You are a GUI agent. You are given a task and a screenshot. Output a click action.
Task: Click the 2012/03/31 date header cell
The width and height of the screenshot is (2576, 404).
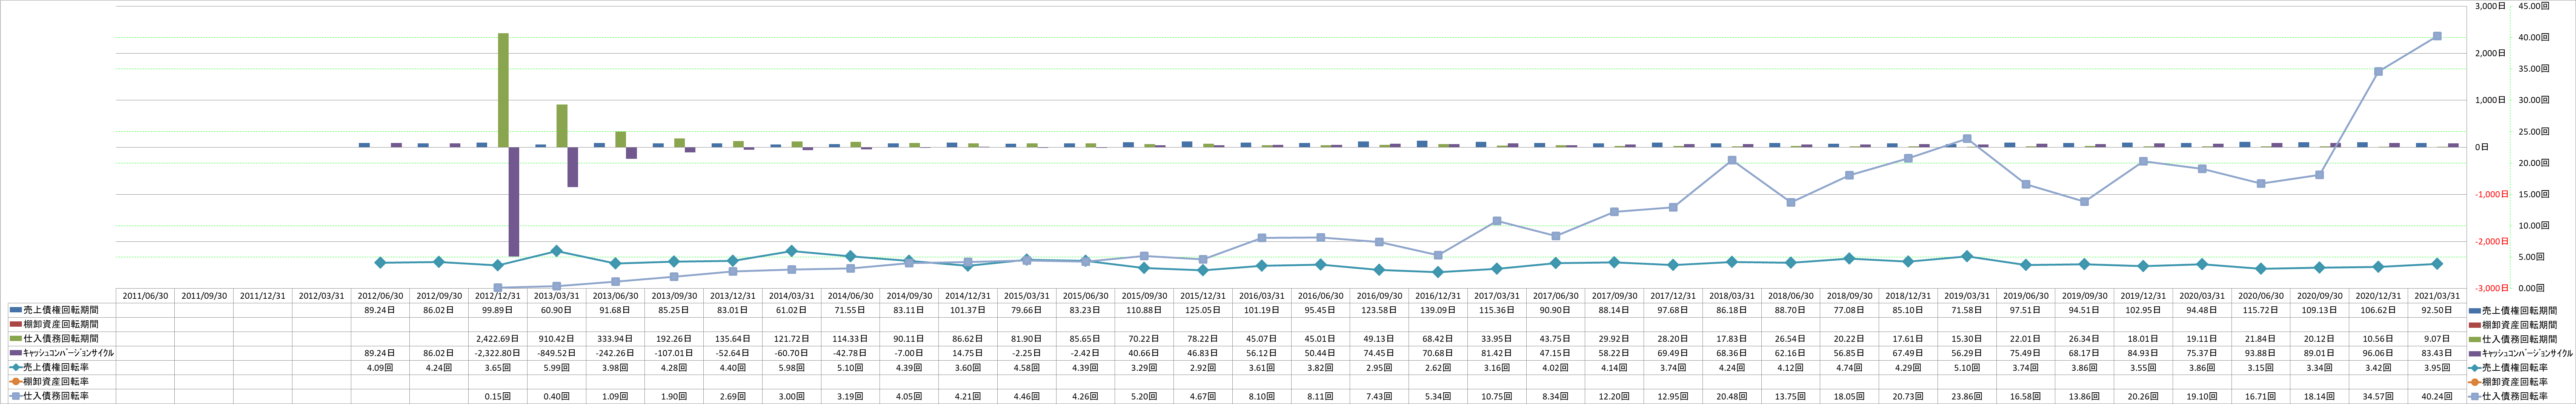point(322,296)
